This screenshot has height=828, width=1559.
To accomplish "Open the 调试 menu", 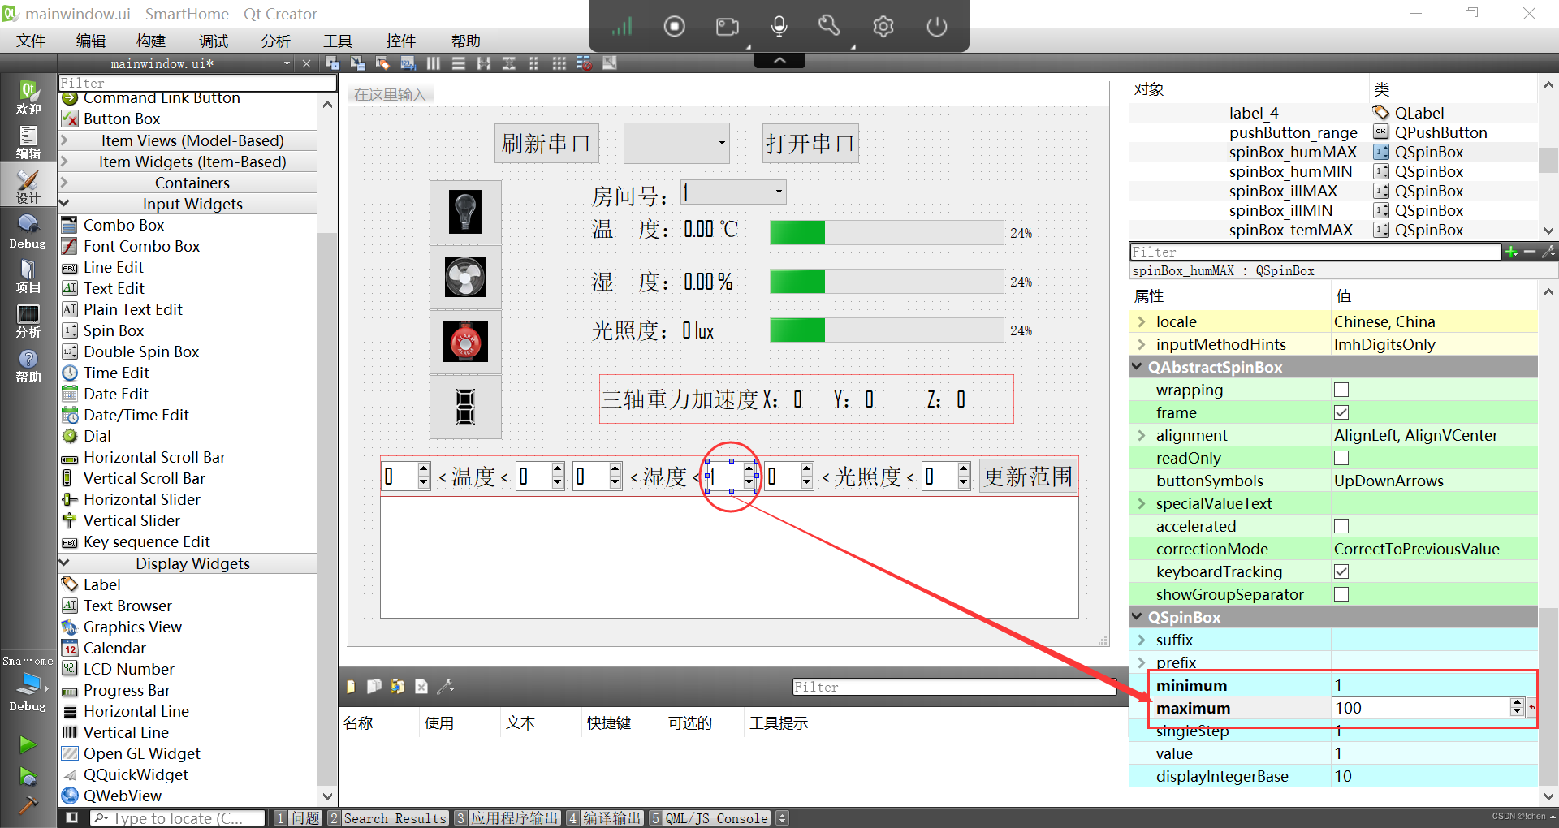I will point(214,41).
